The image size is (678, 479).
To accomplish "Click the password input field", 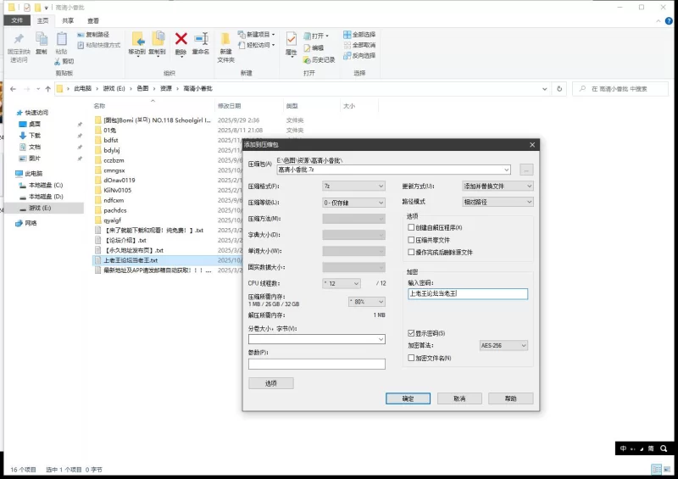I will point(467,294).
